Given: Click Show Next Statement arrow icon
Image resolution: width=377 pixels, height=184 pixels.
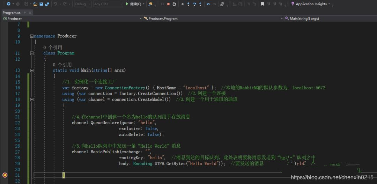Looking at the screenshot, I should (x=182, y=4).
